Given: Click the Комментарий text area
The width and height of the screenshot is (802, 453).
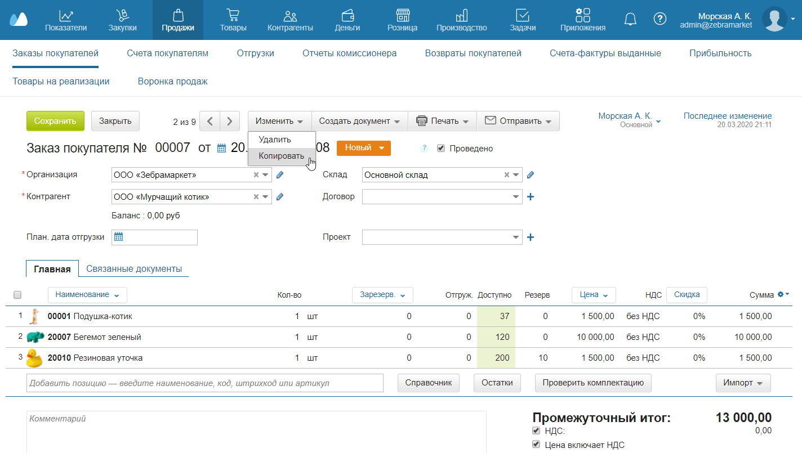Looking at the screenshot, I should (256, 432).
